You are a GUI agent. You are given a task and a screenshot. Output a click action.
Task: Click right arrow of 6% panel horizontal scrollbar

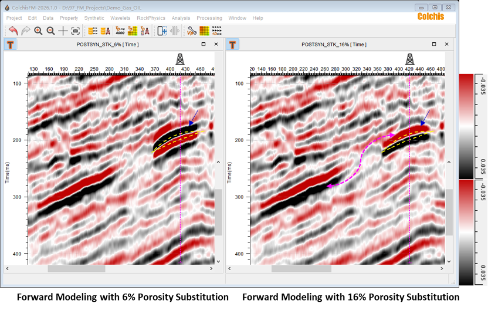tap(211, 268)
